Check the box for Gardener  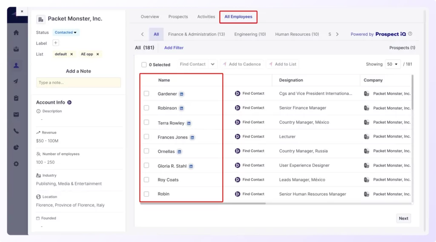tap(146, 93)
